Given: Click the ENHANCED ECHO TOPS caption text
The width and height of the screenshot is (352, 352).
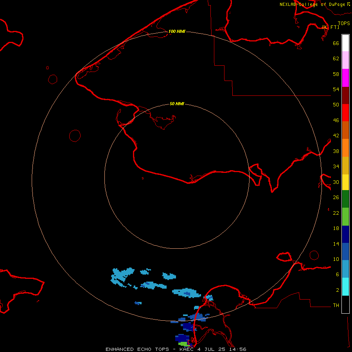Looking at the screenshot, I should click(137, 349).
